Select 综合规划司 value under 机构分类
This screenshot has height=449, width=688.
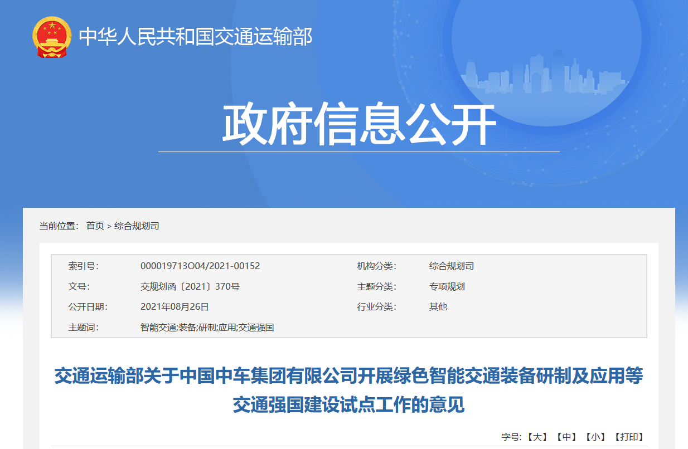coord(452,266)
